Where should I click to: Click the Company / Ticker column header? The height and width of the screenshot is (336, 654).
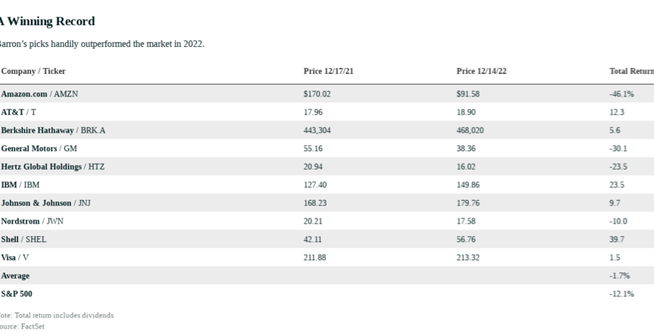coord(33,71)
